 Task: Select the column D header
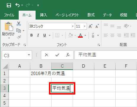pyautogui.click(x=84, y=66)
